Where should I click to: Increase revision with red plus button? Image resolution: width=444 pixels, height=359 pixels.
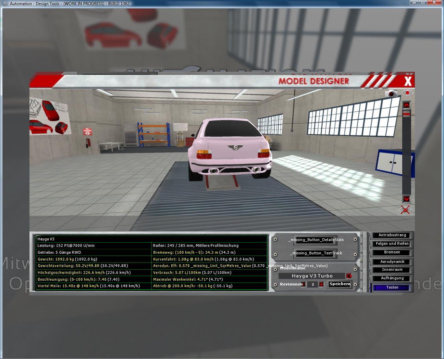pos(321,284)
